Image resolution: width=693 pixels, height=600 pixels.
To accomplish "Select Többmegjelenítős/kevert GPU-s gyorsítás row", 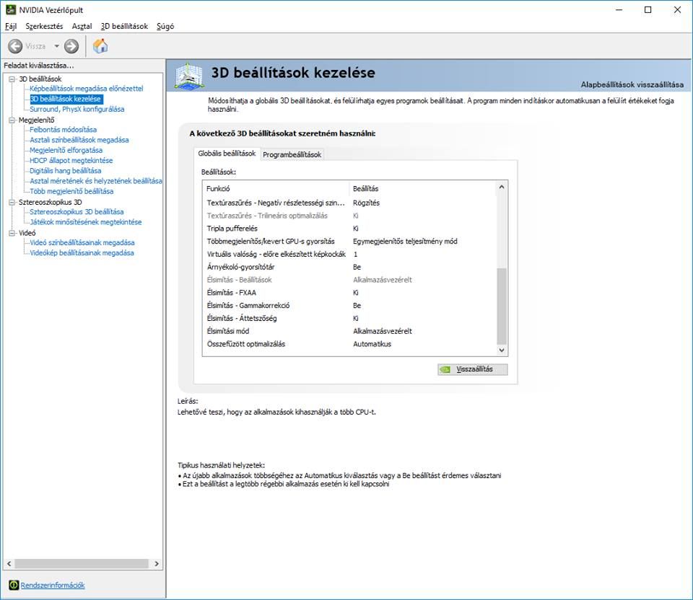I will point(349,241).
